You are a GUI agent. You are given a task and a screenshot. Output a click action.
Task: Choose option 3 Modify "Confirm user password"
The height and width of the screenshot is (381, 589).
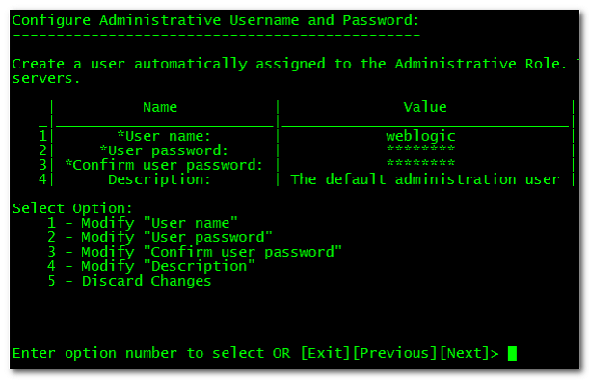point(195,252)
